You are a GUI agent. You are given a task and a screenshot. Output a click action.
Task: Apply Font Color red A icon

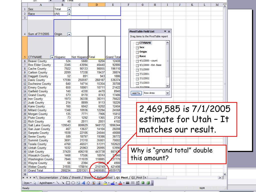point(120,183)
